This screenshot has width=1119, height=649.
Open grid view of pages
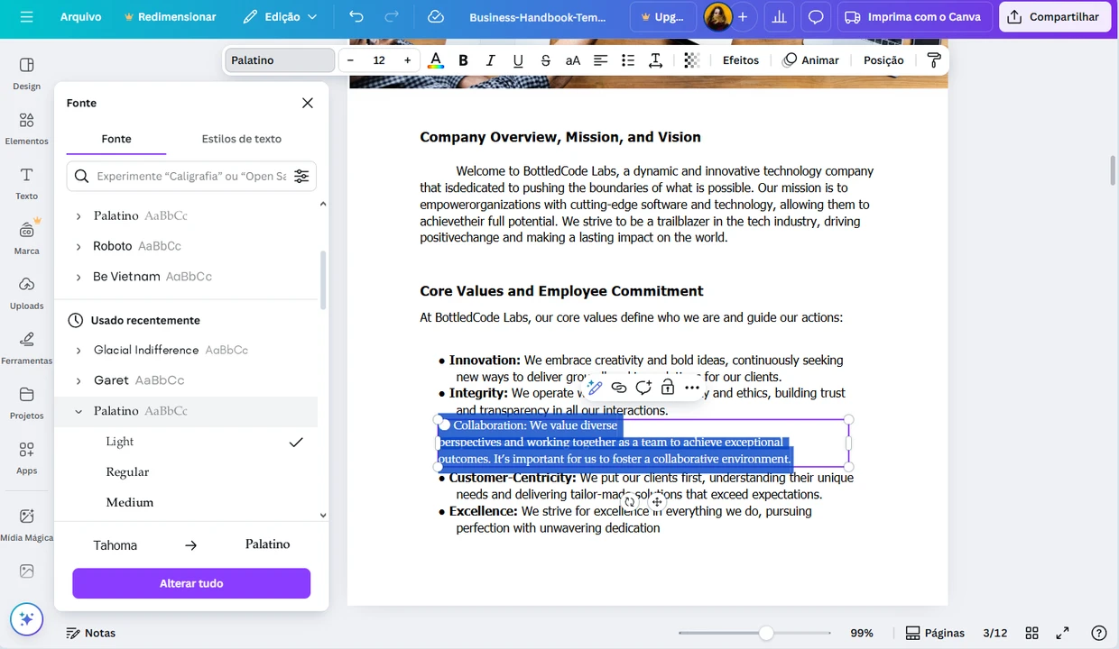(1032, 633)
